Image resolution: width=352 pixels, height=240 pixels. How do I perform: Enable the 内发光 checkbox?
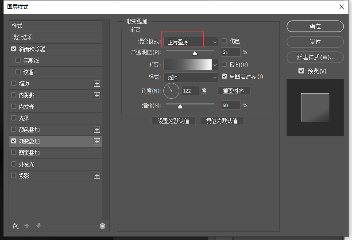click(14, 106)
